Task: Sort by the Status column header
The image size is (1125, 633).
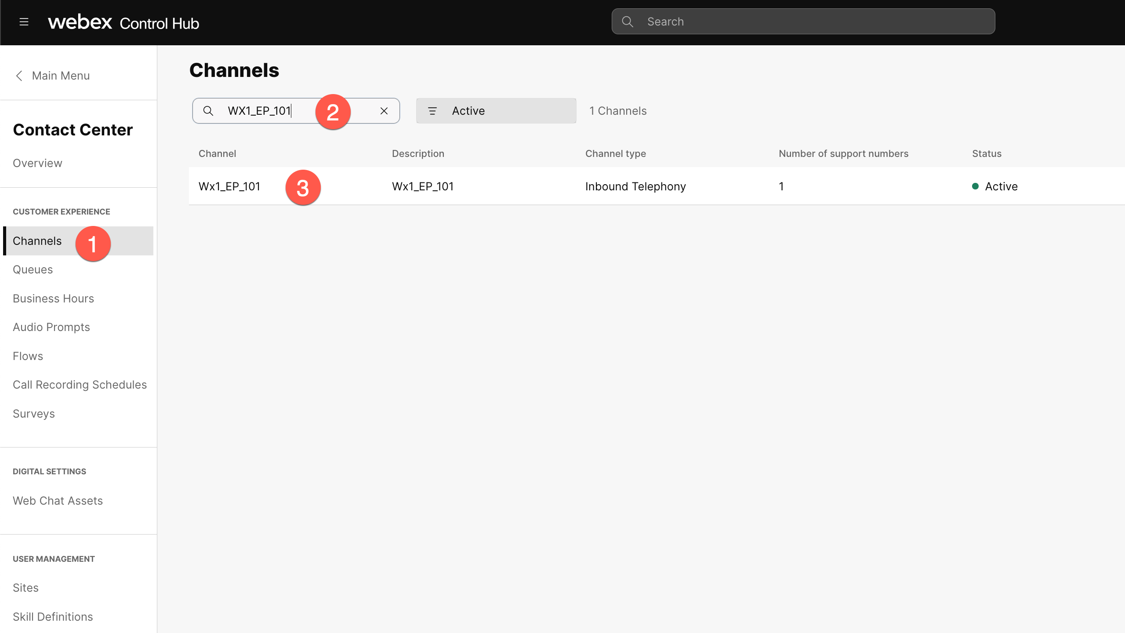Action: point(987,153)
